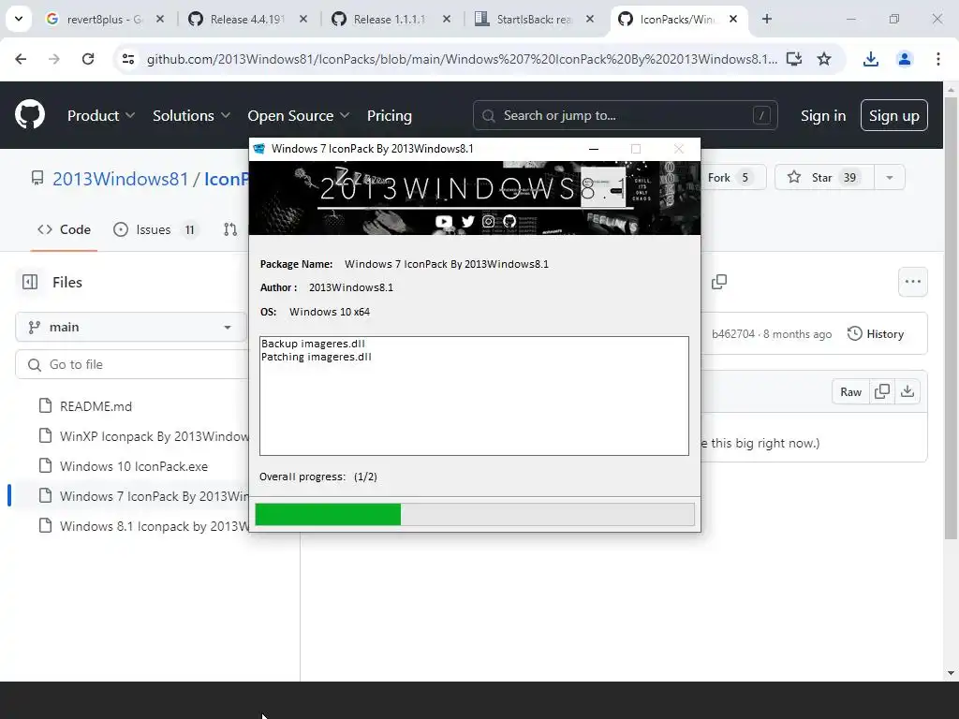This screenshot has width=959, height=719.
Task: Open the site information icon in the address bar
Action: coord(127,59)
